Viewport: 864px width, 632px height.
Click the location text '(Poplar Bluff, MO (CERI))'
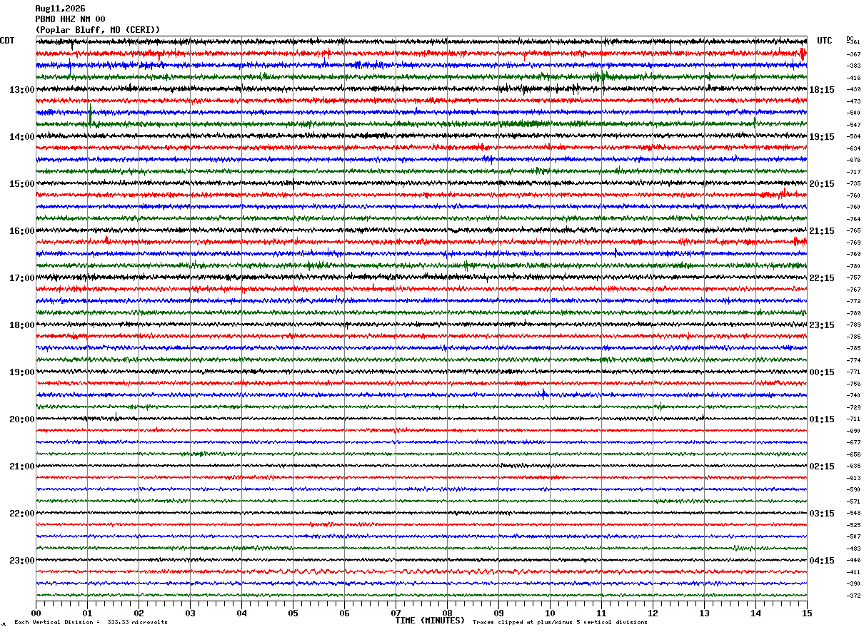[x=98, y=30]
